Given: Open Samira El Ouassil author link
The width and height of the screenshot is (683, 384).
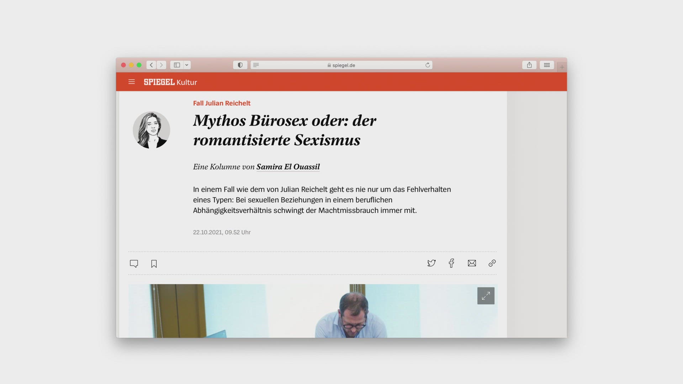Looking at the screenshot, I should tap(288, 167).
